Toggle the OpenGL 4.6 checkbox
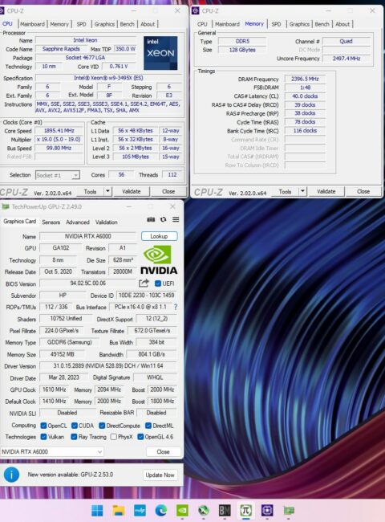The width and height of the screenshot is (385, 522). [140, 436]
